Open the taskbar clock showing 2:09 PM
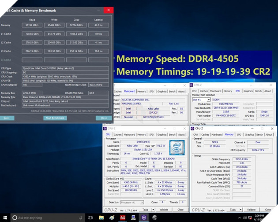Viewport: 278px width, 222px height. pyautogui.click(x=260, y=218)
